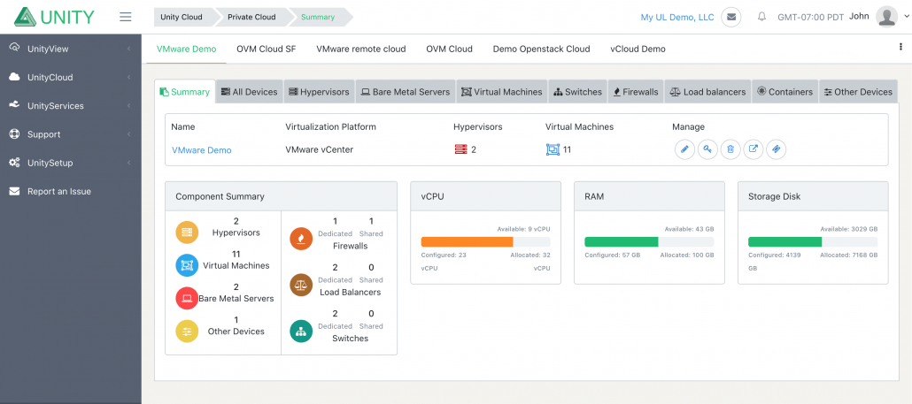Image resolution: width=912 pixels, height=404 pixels.
Task: Click the green Summary breadcrumb
Action: tap(318, 17)
